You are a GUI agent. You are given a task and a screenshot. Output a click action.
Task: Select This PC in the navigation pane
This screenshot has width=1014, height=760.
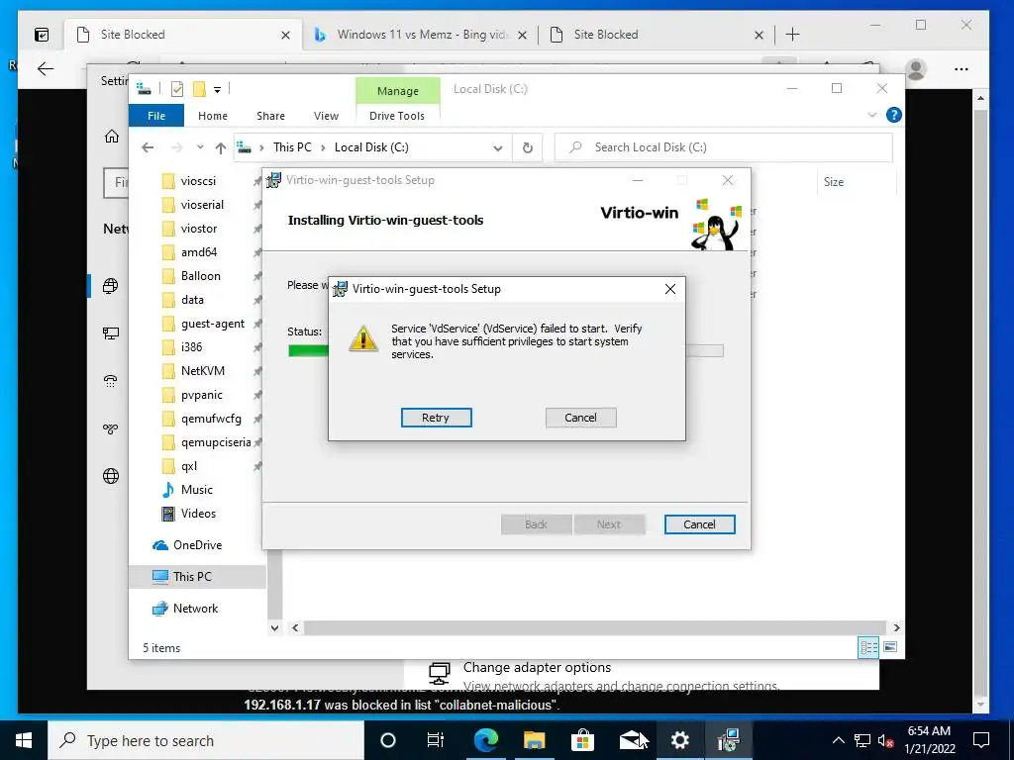[192, 577]
